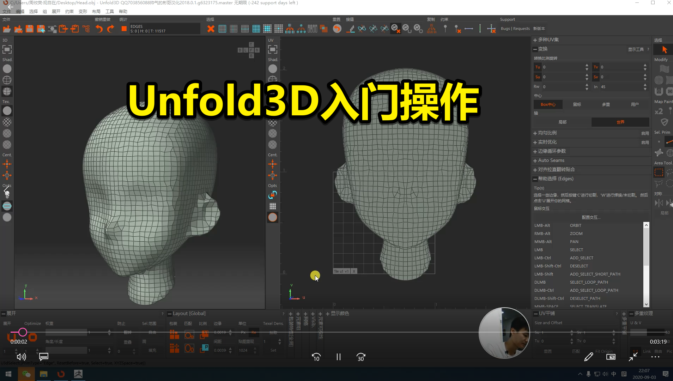Click the first blue scissors weld icon

click(x=362, y=29)
